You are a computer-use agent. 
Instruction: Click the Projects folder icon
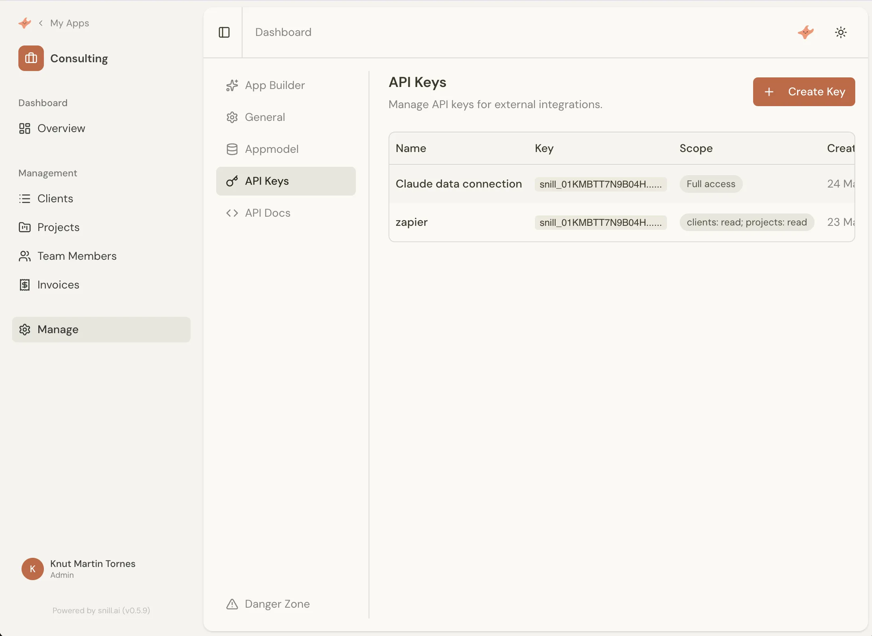[x=25, y=227]
